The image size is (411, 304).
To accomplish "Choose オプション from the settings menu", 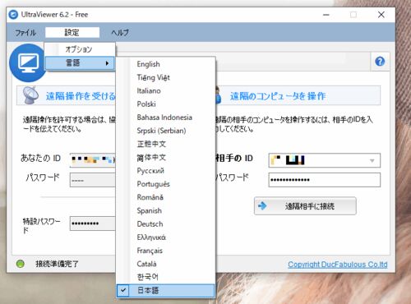I will click(80, 49).
